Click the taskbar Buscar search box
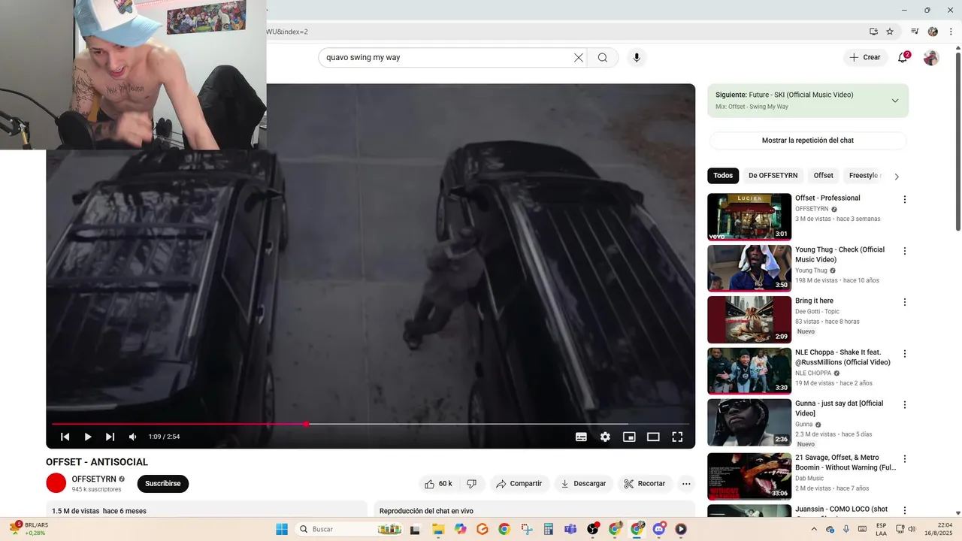 click(350, 529)
